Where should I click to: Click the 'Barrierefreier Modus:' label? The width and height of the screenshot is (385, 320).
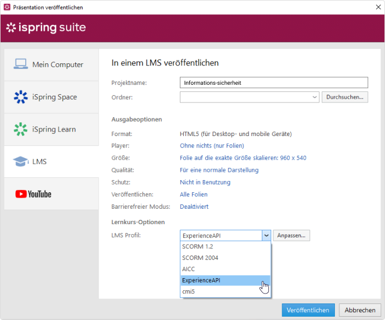click(141, 207)
